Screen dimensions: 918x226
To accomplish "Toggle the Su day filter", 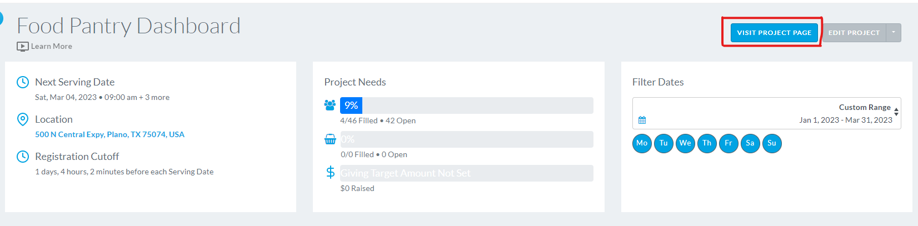I will click(772, 143).
